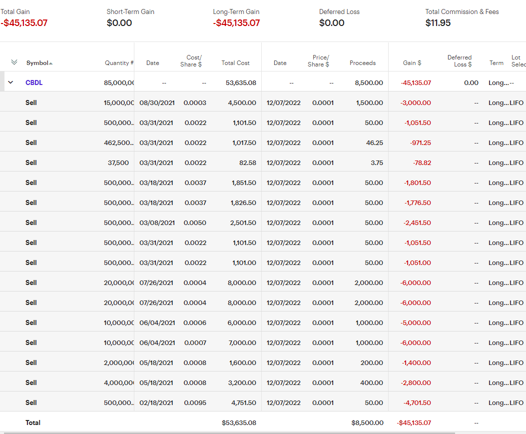Open the CBDL symbol link
The image size is (526, 434).
pos(34,82)
